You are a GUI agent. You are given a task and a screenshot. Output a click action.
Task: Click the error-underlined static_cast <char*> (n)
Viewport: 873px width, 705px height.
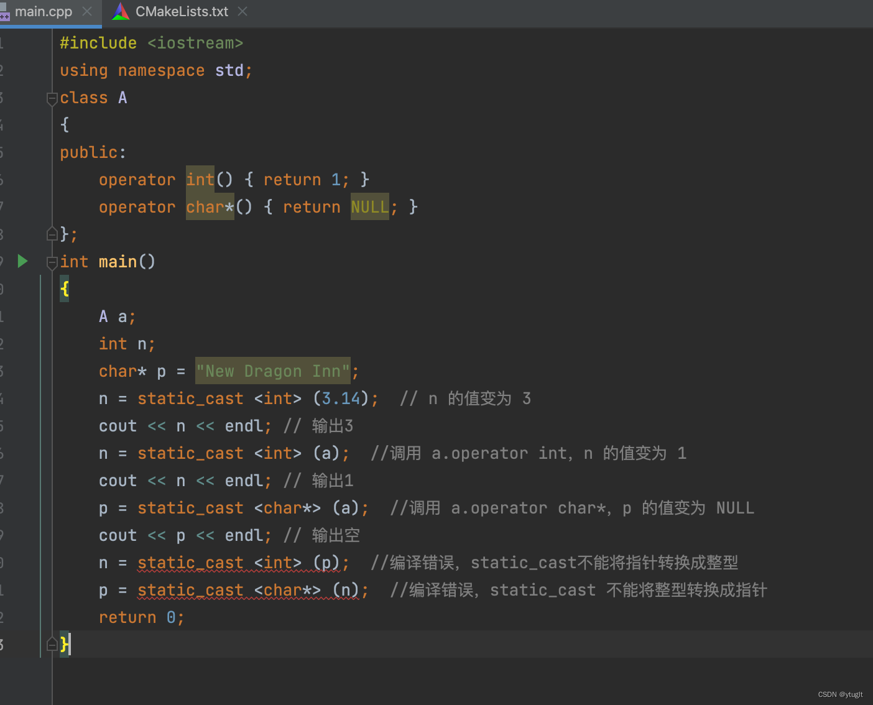[249, 591]
